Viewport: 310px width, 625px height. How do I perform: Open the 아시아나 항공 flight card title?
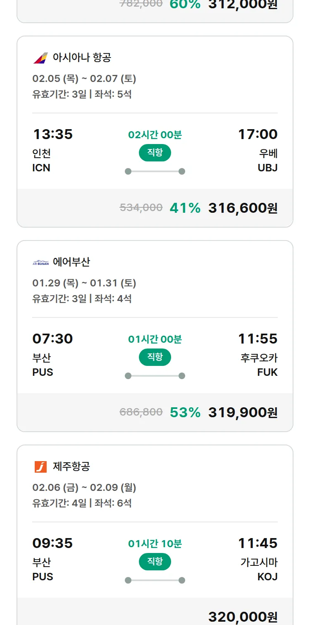point(82,58)
